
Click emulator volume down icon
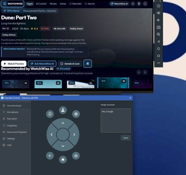tap(159, 20)
